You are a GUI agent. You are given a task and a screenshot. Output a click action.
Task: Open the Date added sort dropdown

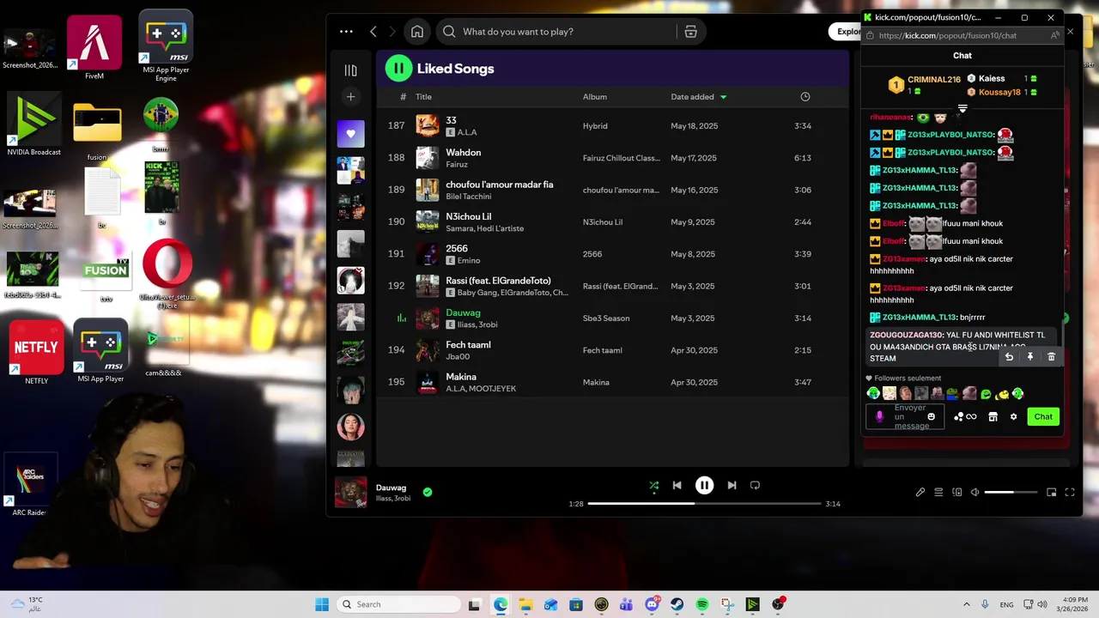coord(698,97)
